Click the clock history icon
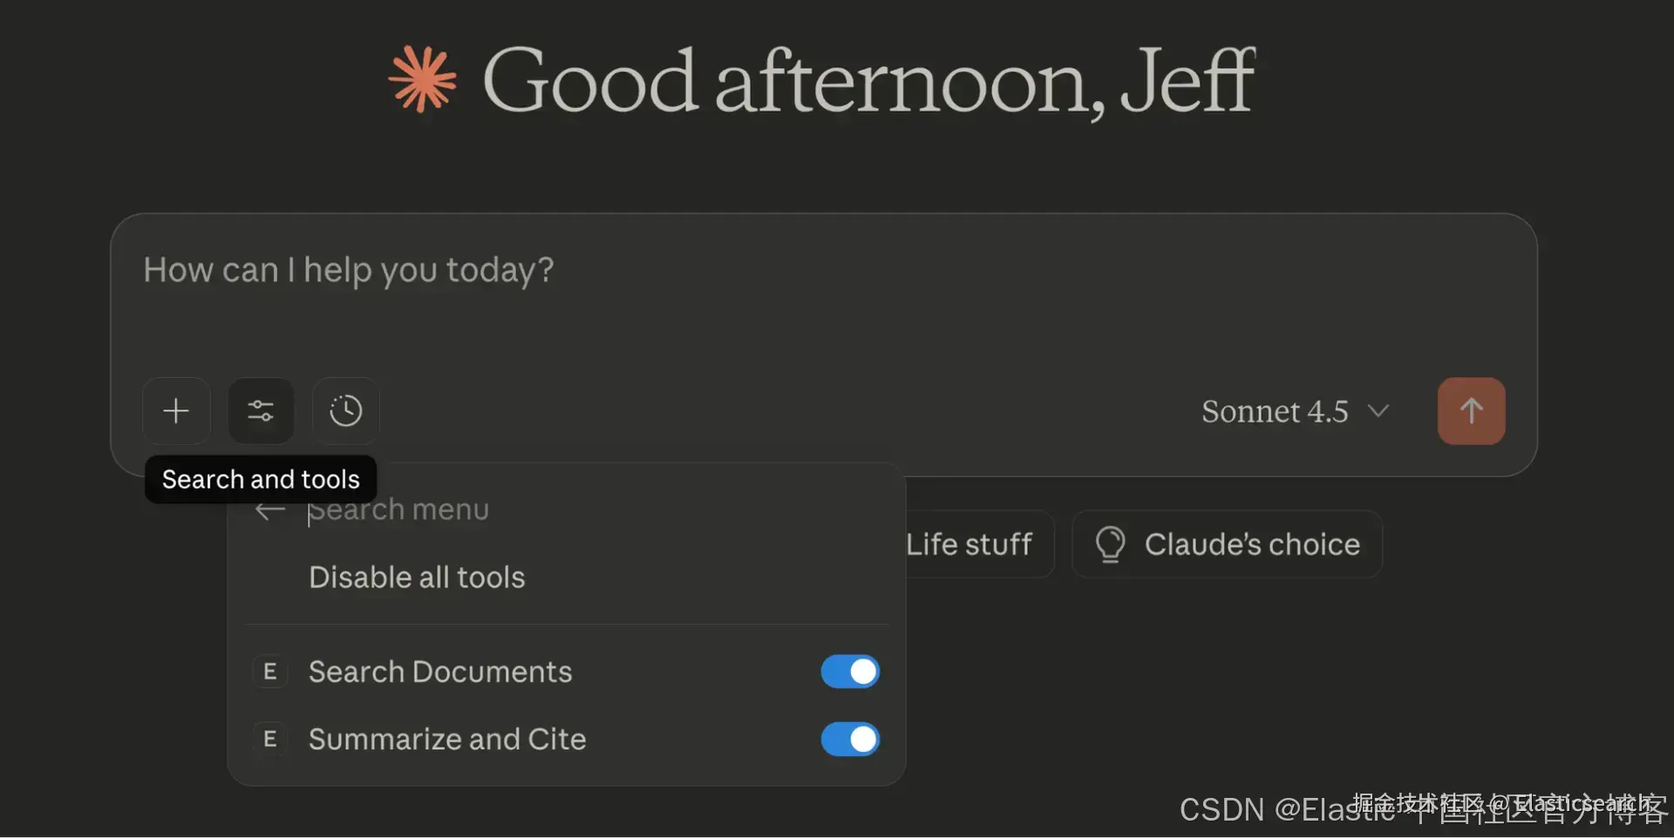This screenshot has width=1674, height=838. (x=345, y=411)
